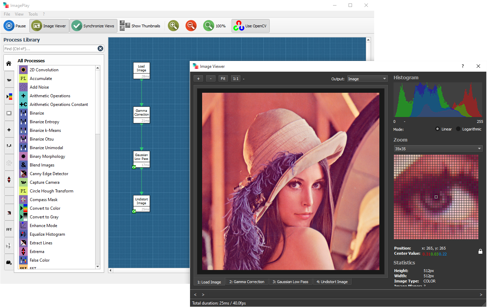
Task: Click the 1:1 zoom button
Action: 236,79
